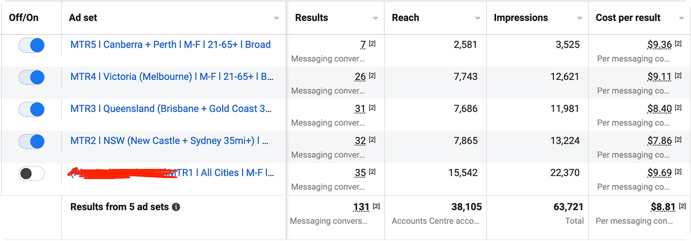This screenshot has width=691, height=241.
Task: Sort by the Impressions column header
Action: click(x=521, y=18)
